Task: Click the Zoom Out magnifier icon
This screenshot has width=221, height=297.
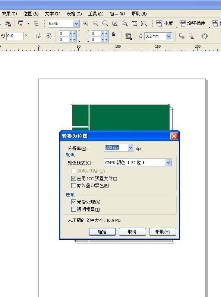Action: 96,23
